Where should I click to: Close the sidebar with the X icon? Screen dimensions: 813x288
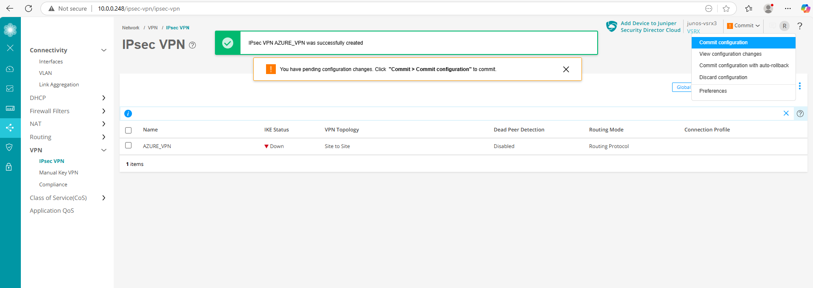click(10, 48)
